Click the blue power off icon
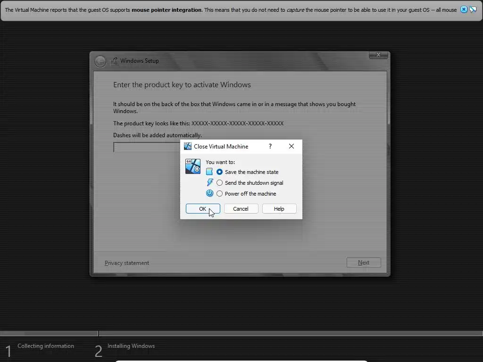483x362 pixels. click(210, 193)
